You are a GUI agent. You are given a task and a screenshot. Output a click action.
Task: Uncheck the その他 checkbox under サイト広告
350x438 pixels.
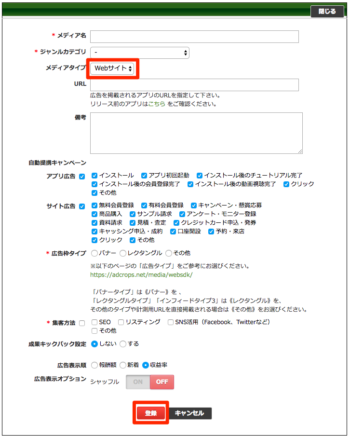tap(133, 240)
